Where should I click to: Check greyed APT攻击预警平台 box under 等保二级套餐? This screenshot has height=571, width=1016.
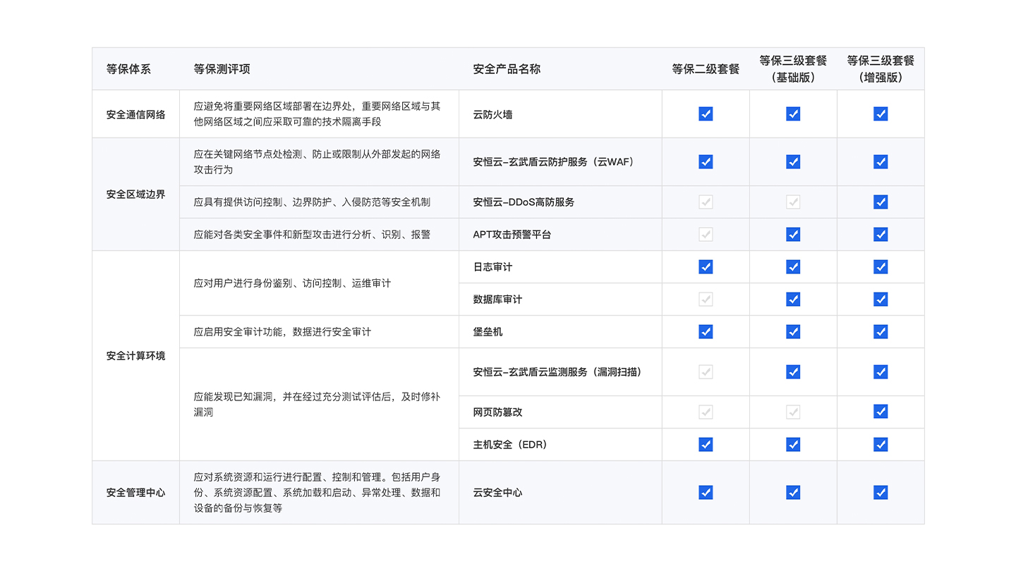coord(706,234)
